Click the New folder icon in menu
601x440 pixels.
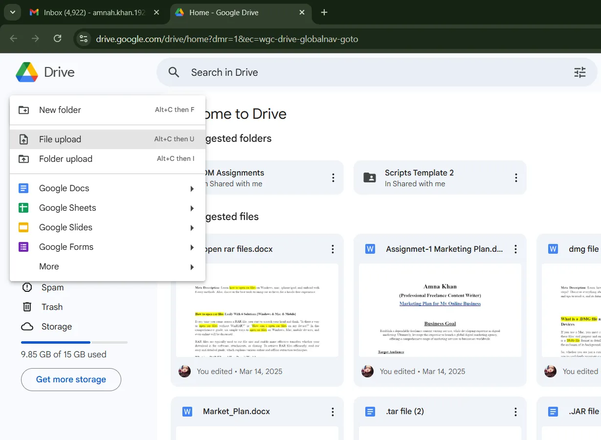(23, 110)
